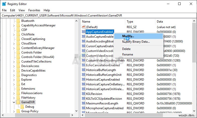Click the Explorer folder icon
Viewport: 197px width, 118px height.
pos(18,80)
